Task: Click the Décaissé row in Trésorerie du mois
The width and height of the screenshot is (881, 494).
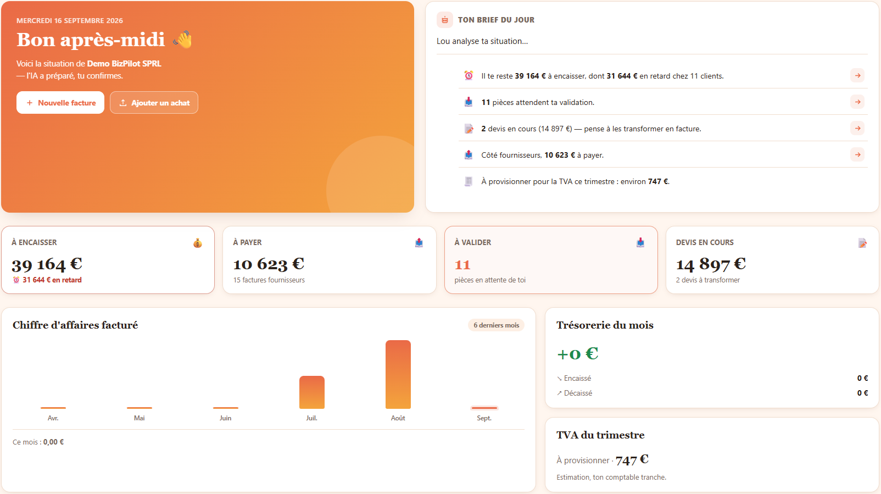Action: click(x=712, y=393)
